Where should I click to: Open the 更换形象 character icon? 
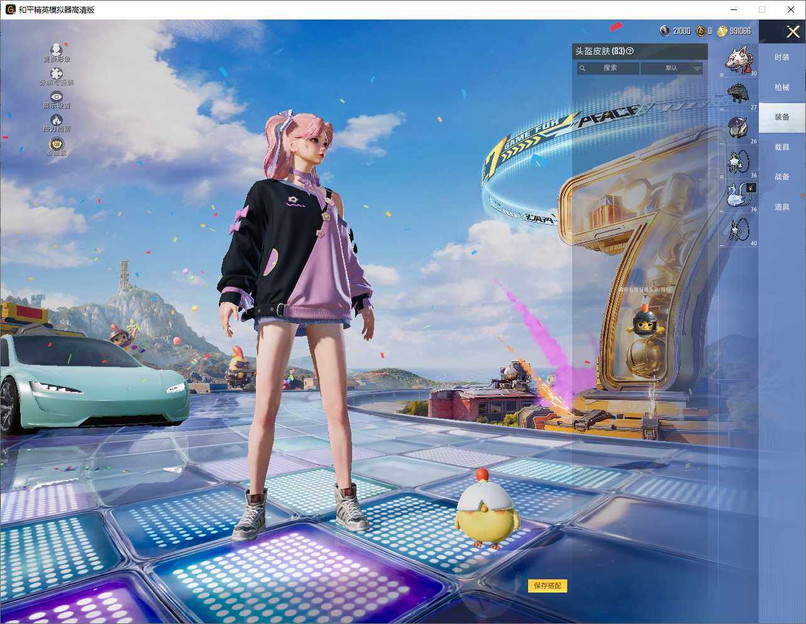click(56, 49)
